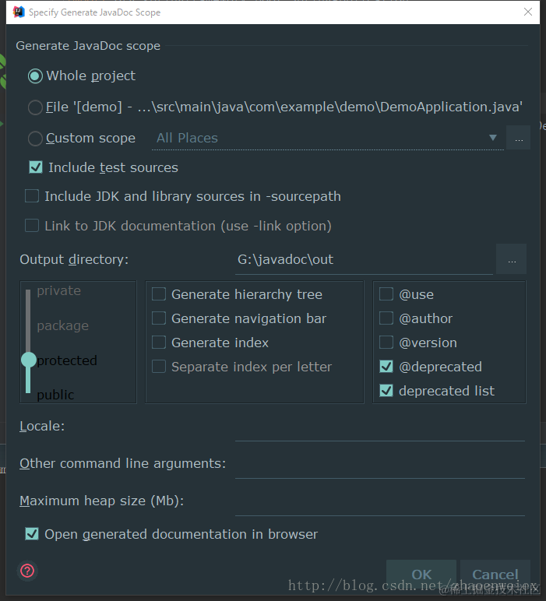Open the All Places scope dropdown
The width and height of the screenshot is (546, 601).
[x=327, y=138]
